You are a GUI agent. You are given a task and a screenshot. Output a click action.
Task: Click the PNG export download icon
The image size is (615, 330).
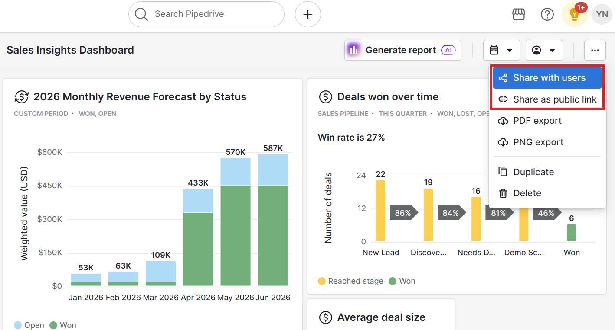(x=503, y=142)
